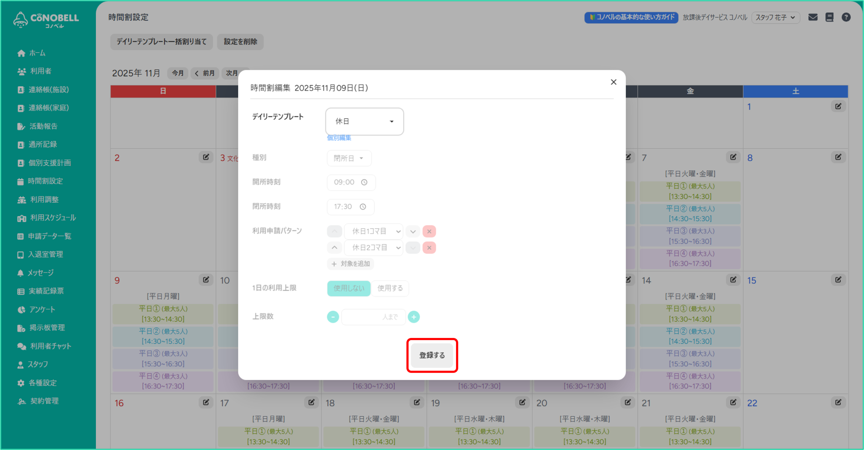
Task: Expand the 種別 dropdown showing 閉所日
Action: [x=349, y=158]
